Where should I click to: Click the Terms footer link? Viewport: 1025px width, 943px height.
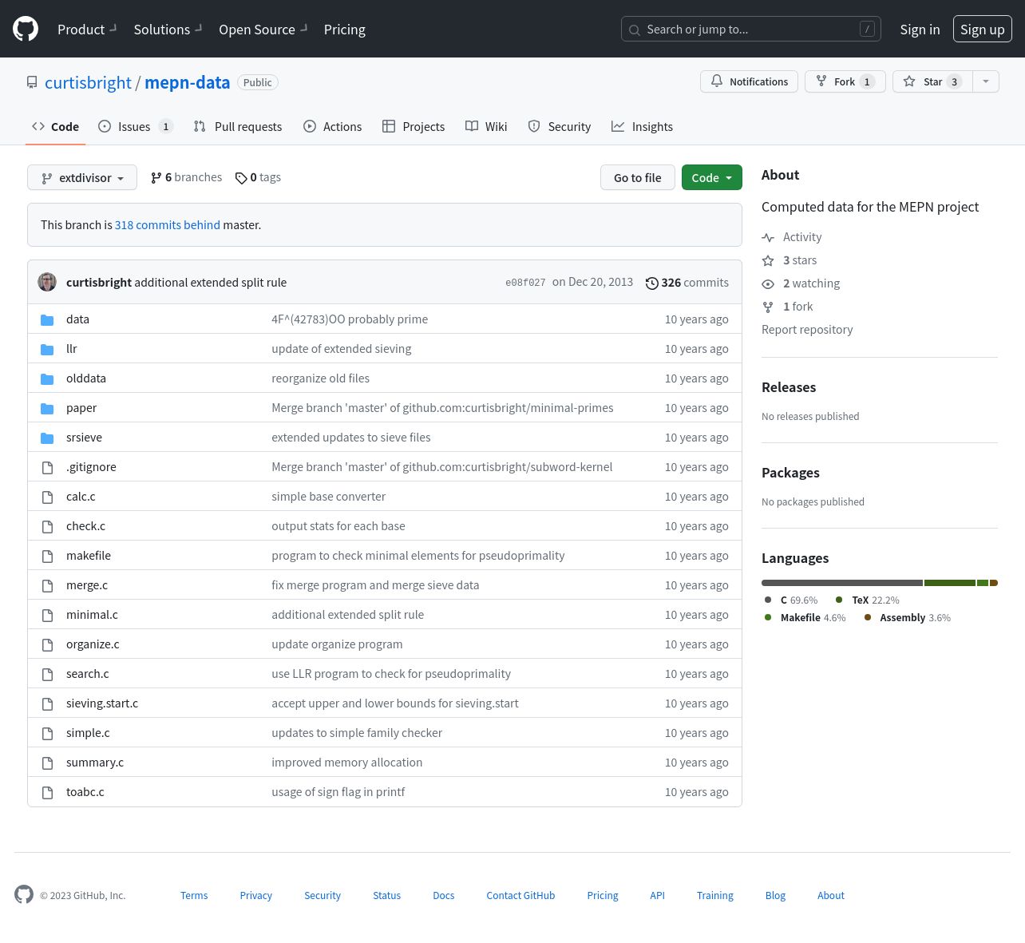click(x=194, y=896)
